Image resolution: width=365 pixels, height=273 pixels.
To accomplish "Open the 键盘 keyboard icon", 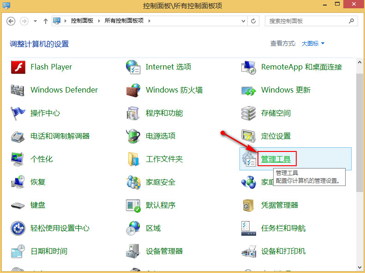I will click(x=18, y=205).
